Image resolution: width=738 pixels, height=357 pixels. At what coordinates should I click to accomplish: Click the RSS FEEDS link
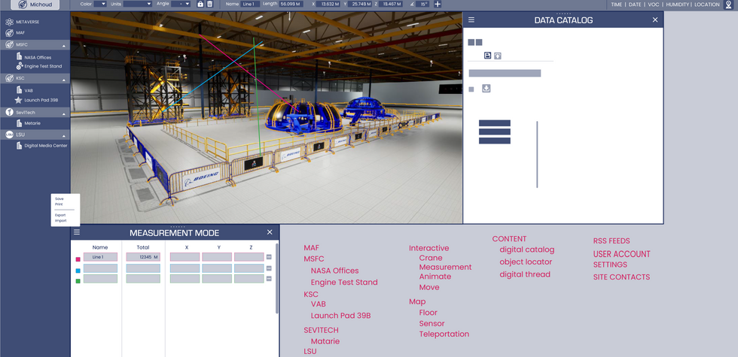pyautogui.click(x=611, y=241)
